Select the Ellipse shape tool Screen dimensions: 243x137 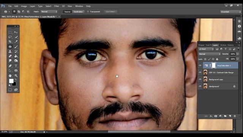coord(16,70)
